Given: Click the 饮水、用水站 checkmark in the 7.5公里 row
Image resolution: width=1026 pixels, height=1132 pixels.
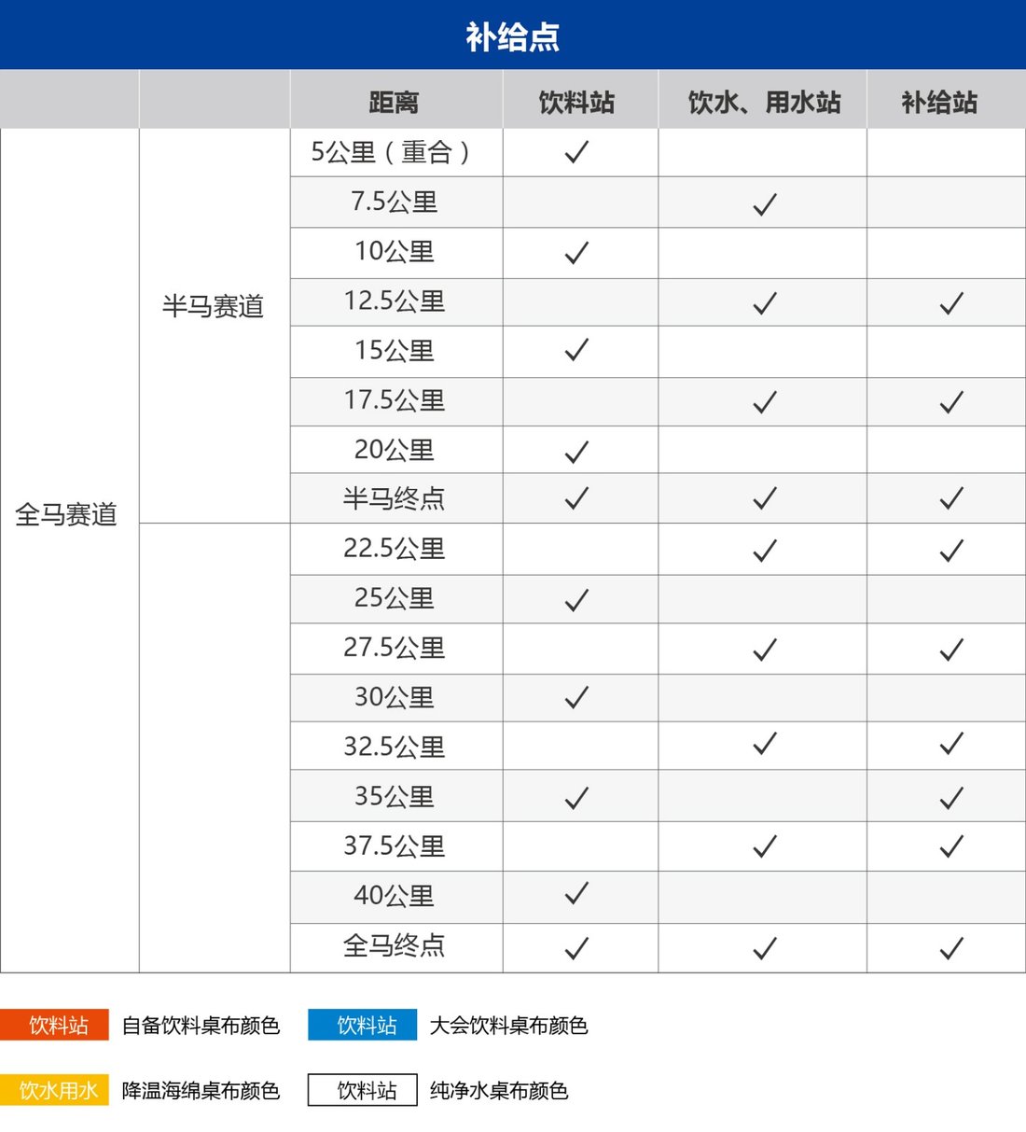Looking at the screenshot, I should click(765, 204).
